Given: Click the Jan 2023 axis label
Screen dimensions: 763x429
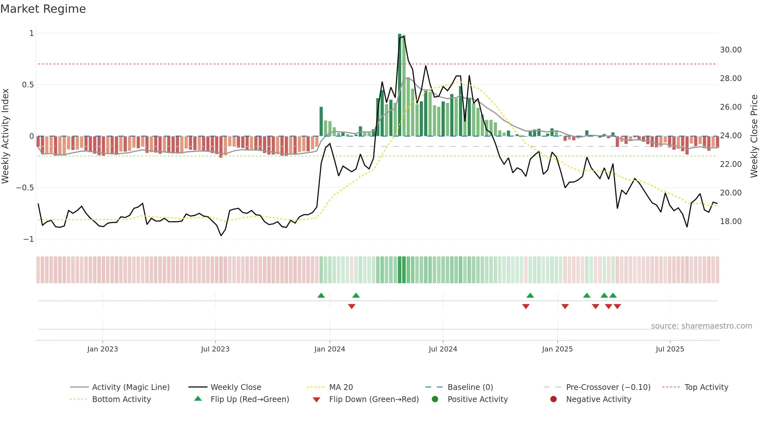Looking at the screenshot, I should coord(103,349).
